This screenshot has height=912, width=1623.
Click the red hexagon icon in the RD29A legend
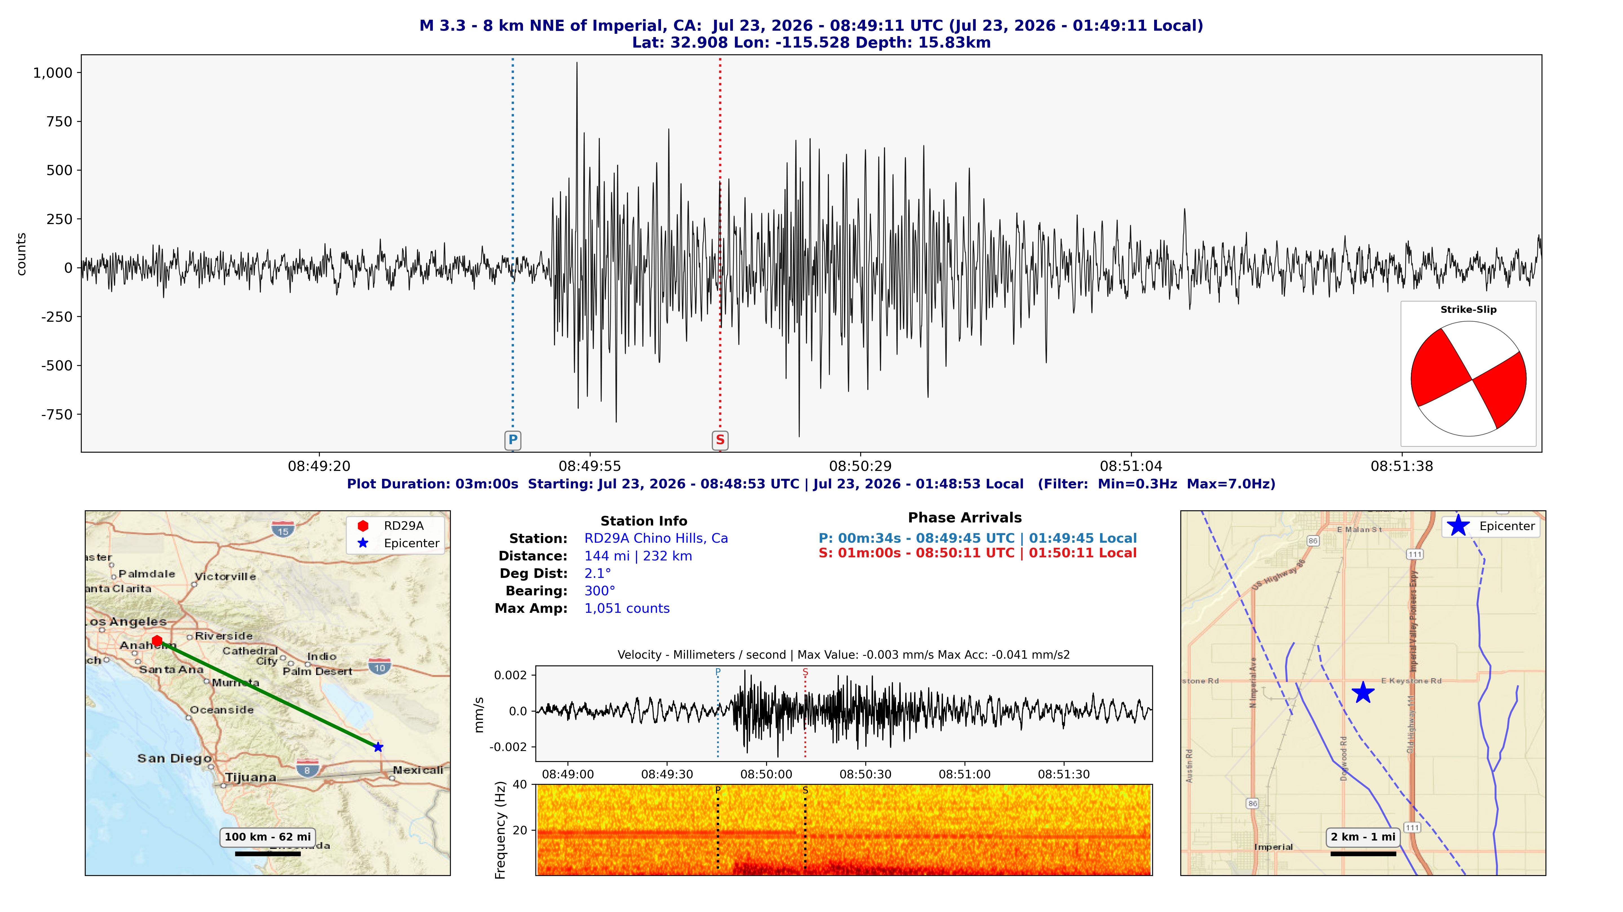363,526
